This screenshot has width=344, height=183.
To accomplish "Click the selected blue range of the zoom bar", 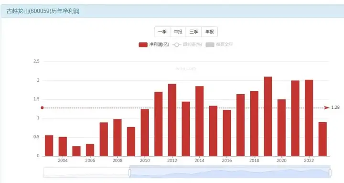I will click(x=230, y=172).
